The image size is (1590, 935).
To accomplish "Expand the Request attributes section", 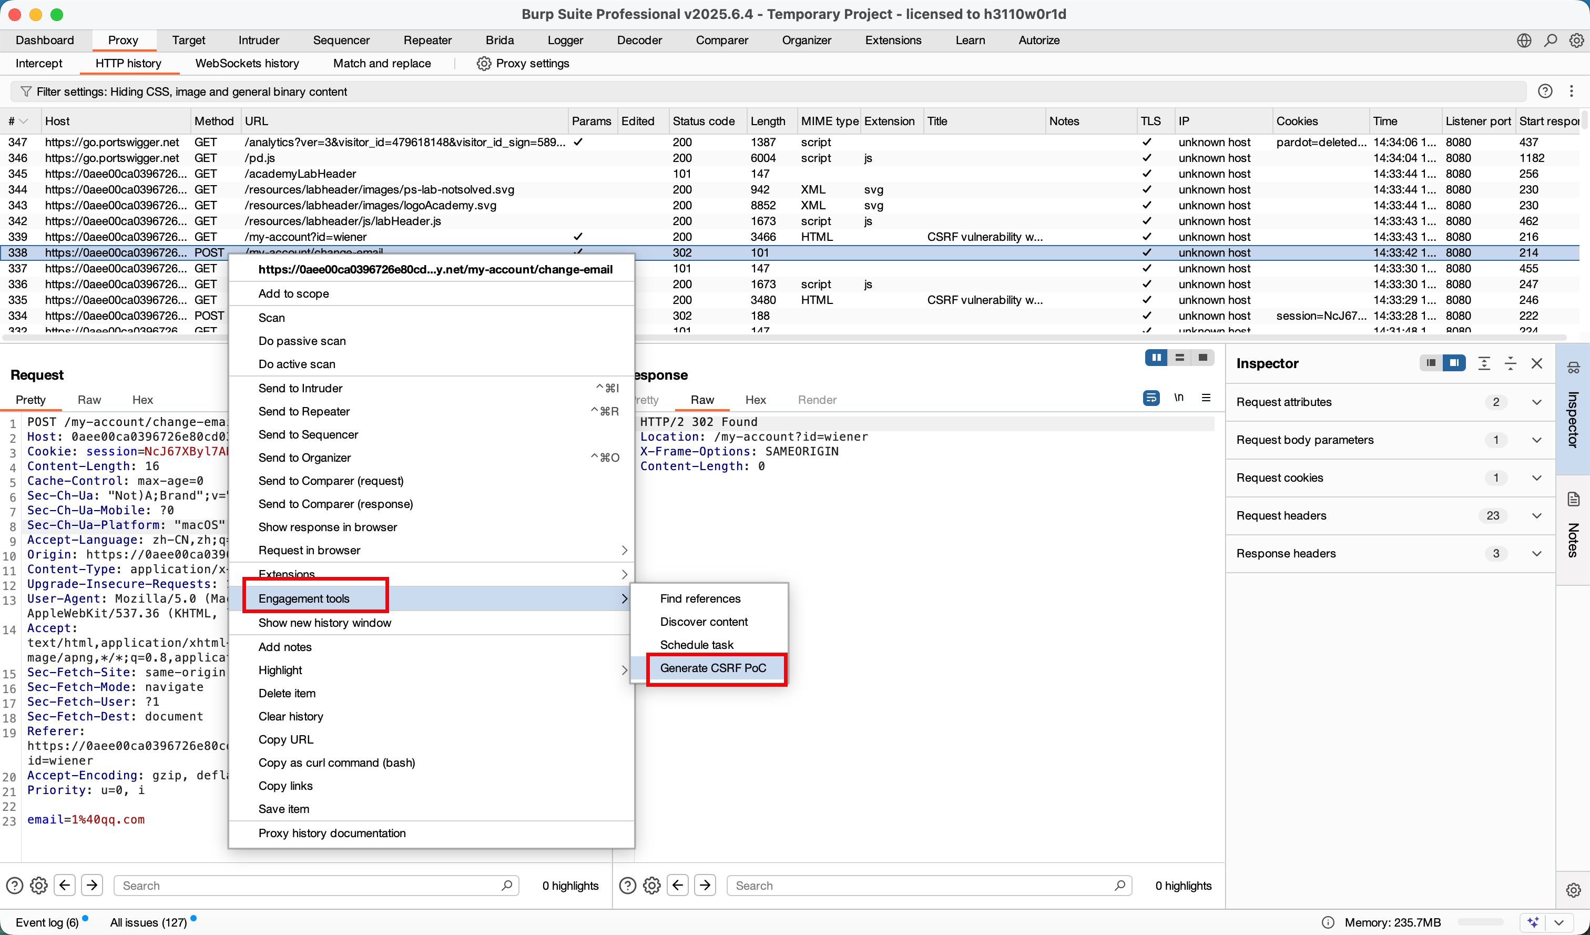I will 1537,402.
